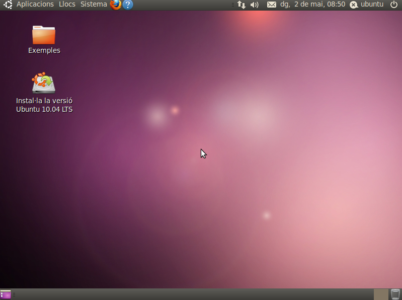Open the Help Center question mark icon
The height and width of the screenshot is (300, 402).
[x=128, y=5]
